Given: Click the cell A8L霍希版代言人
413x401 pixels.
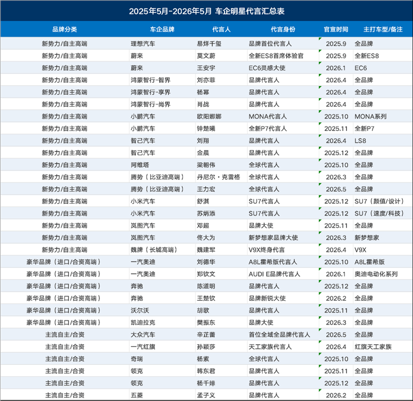Looking at the screenshot, I should pyautogui.click(x=273, y=262).
